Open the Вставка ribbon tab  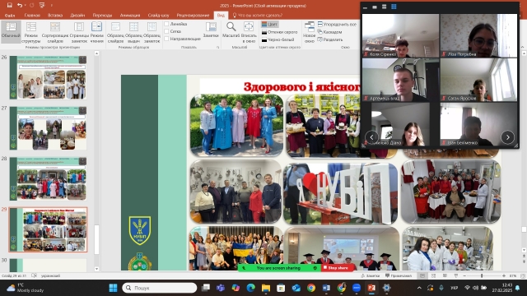point(55,15)
